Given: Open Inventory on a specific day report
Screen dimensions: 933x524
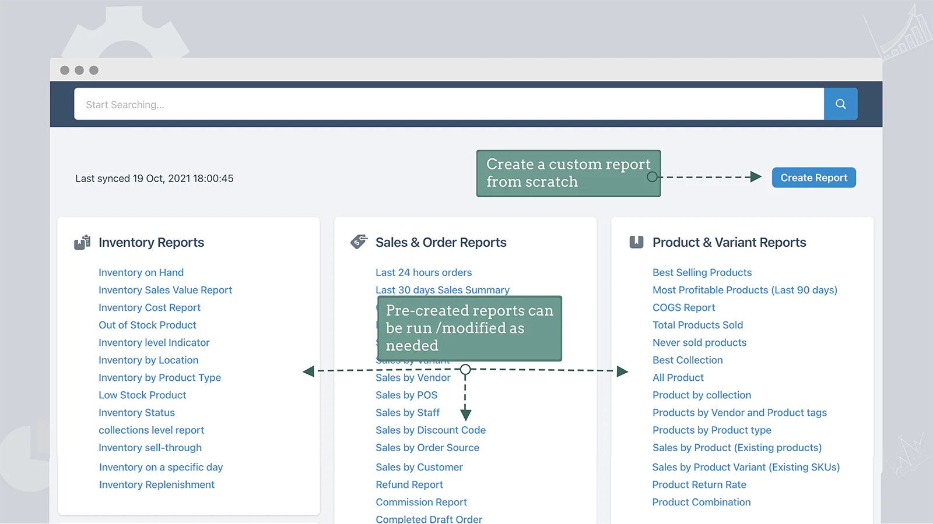Looking at the screenshot, I should point(161,467).
